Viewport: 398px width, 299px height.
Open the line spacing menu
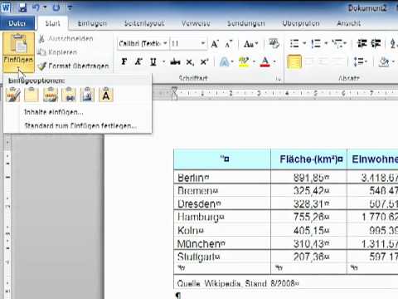coord(360,61)
